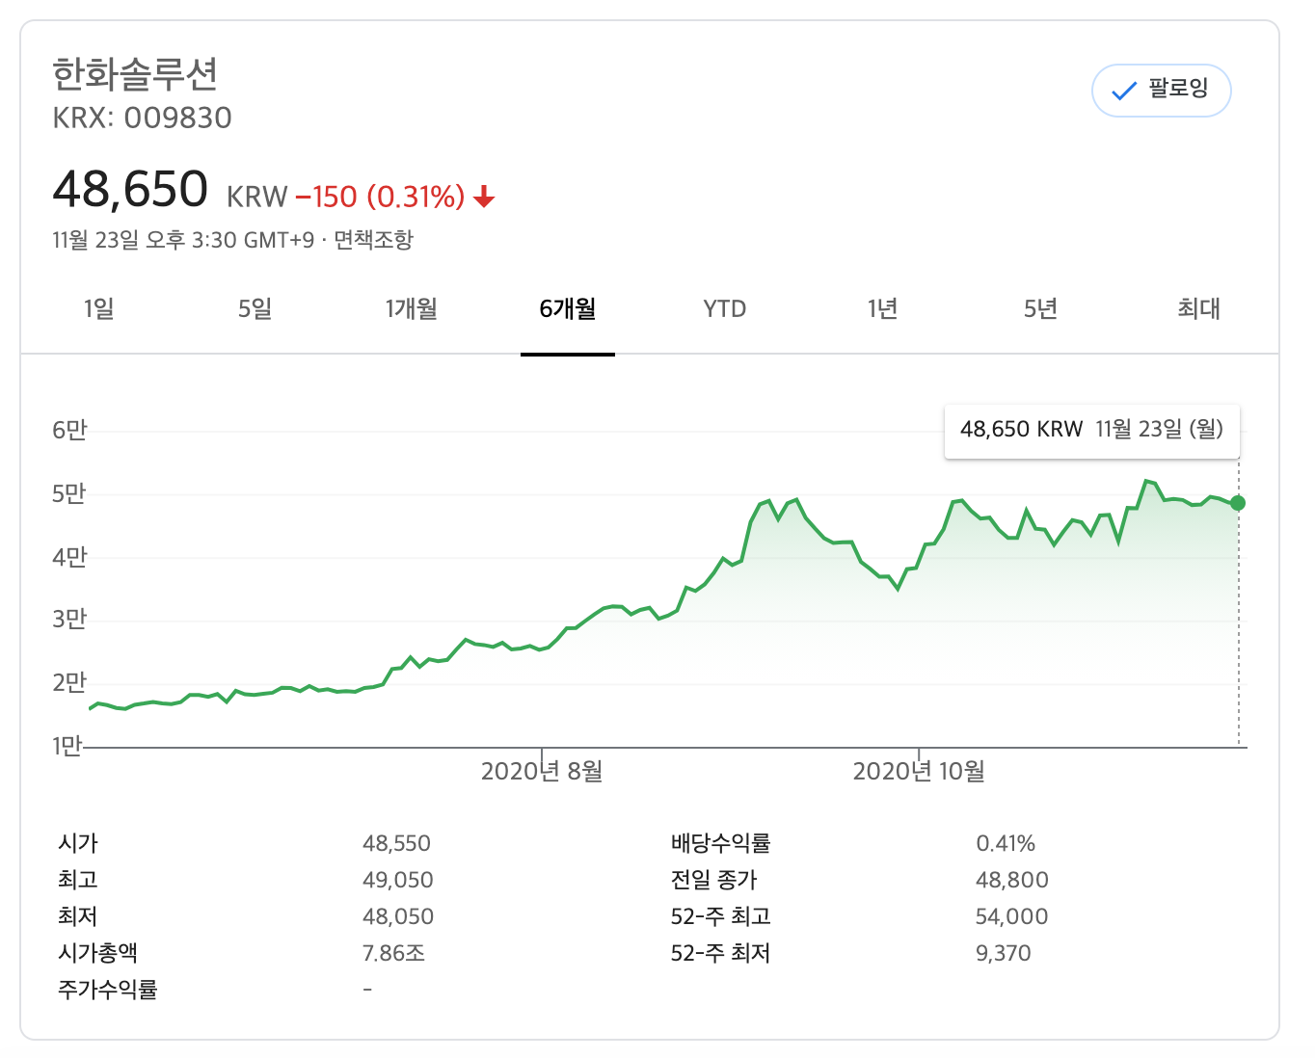Screen dimensions: 1315x1058
Task: Click the 48,650 KRW 11월 23일 tooltip
Action: 1091,430
